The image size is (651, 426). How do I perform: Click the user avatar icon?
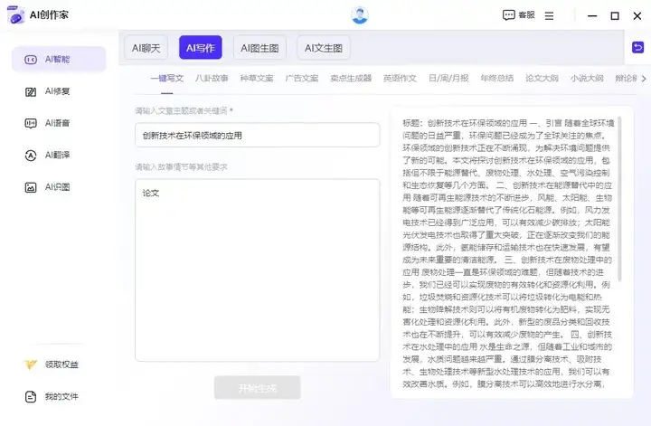pyautogui.click(x=360, y=15)
